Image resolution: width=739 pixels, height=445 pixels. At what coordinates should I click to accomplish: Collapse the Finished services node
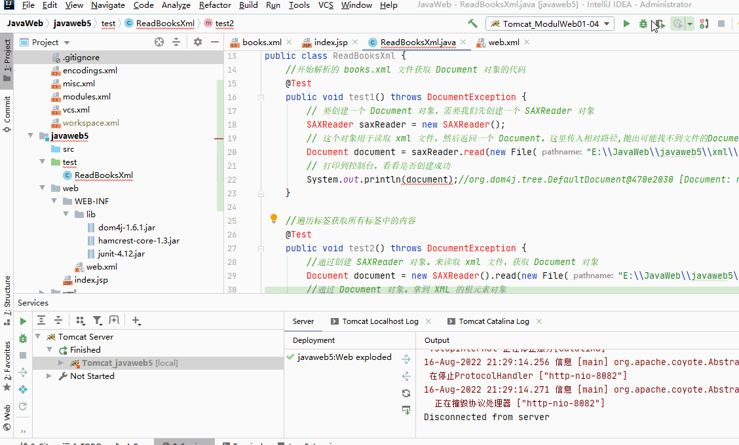point(50,349)
